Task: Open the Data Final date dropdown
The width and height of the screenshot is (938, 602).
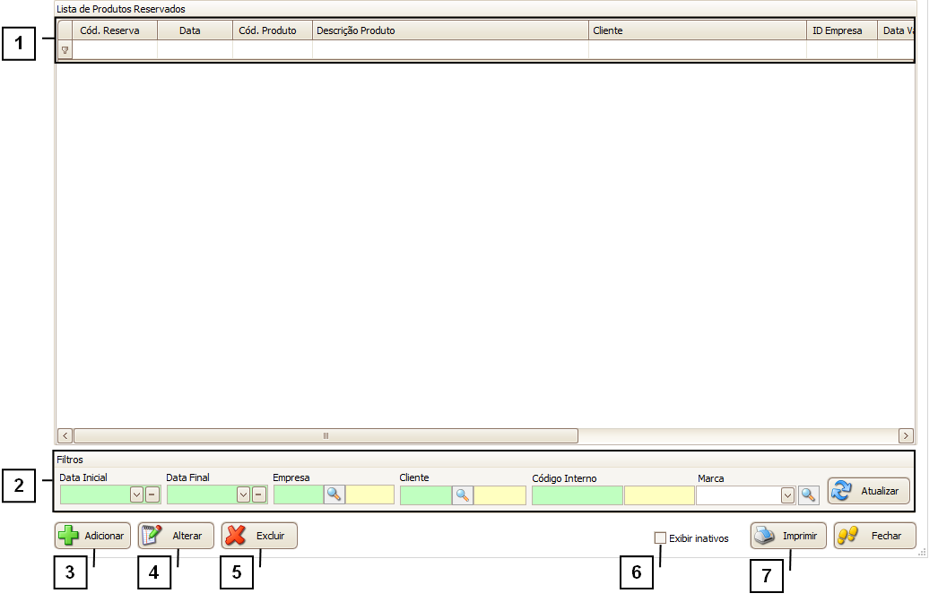Action: pyautogui.click(x=243, y=494)
